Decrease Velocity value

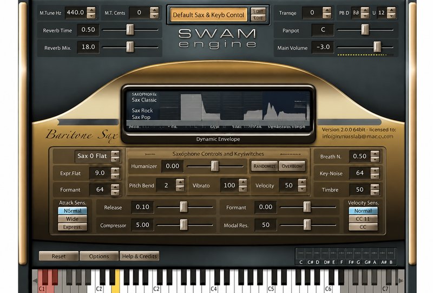[x=302, y=188]
